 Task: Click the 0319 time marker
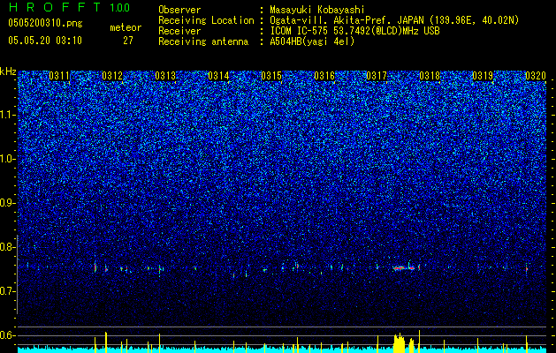tap(483, 76)
